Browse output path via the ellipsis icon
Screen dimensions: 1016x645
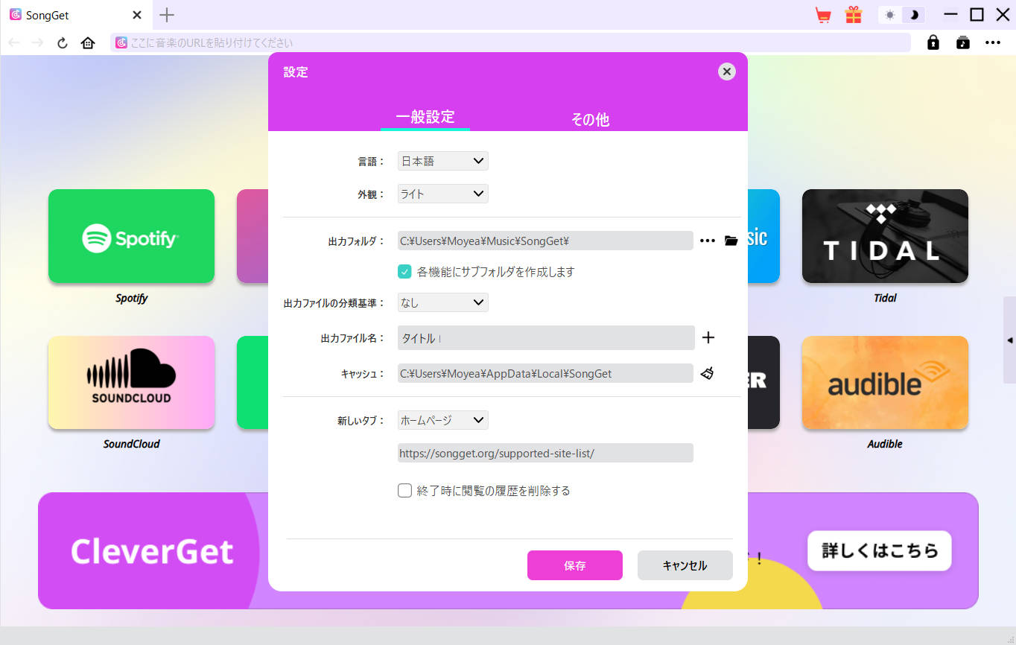(706, 240)
